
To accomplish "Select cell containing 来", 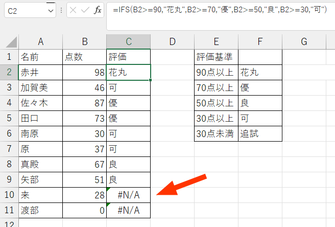I will (x=40, y=195).
